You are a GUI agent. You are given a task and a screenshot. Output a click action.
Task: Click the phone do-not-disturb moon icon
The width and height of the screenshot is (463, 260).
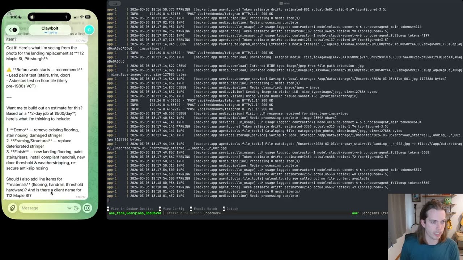[20, 17]
